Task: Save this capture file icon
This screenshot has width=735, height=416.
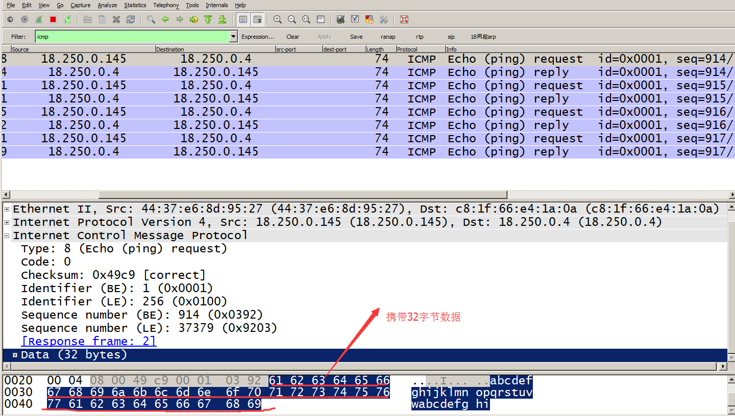Action: (102, 19)
